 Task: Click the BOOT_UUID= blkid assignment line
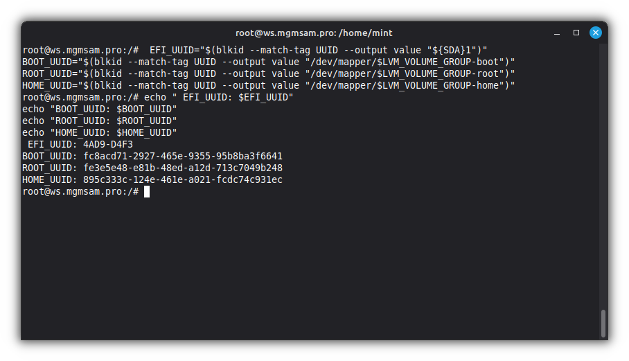[269, 62]
